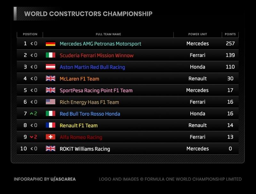
Task: Click the UK flag next to ROKiT Williams Racing
Action: point(50,149)
